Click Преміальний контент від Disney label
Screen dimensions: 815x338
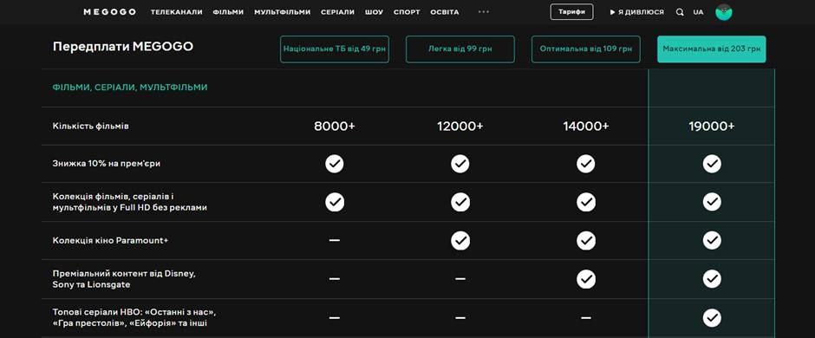[x=124, y=279]
